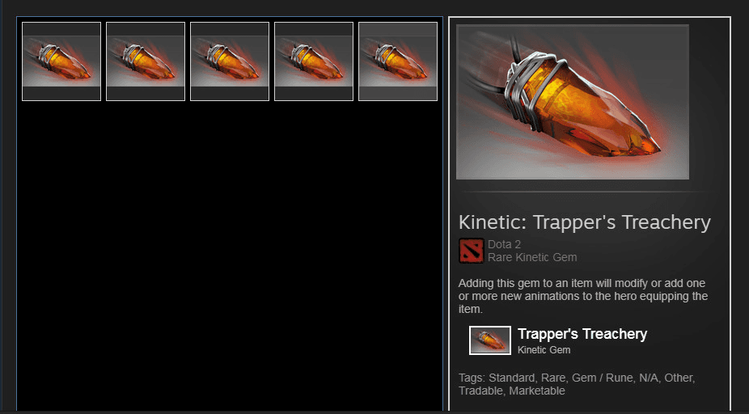Select the second gem in inventory row

point(146,61)
